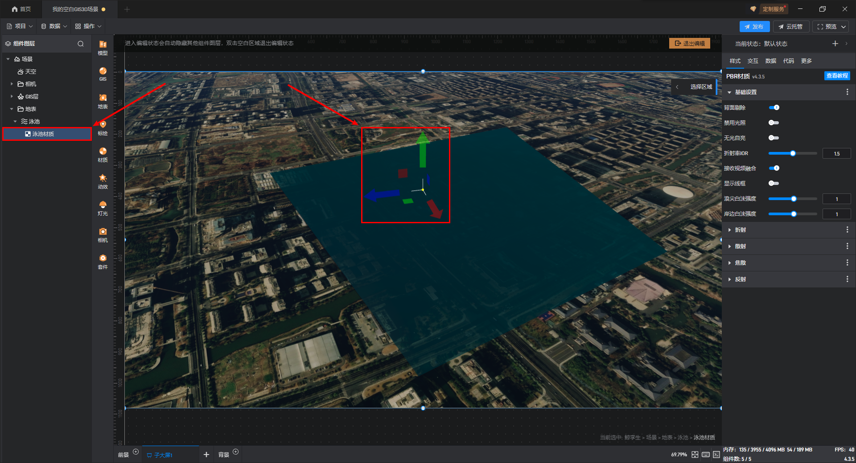Turn on the 显示线框 wireframe toggle
Image resolution: width=856 pixels, height=463 pixels.
click(x=774, y=183)
